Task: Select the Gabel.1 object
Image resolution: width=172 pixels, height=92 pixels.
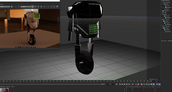Action: pyautogui.click(x=168, y=9)
